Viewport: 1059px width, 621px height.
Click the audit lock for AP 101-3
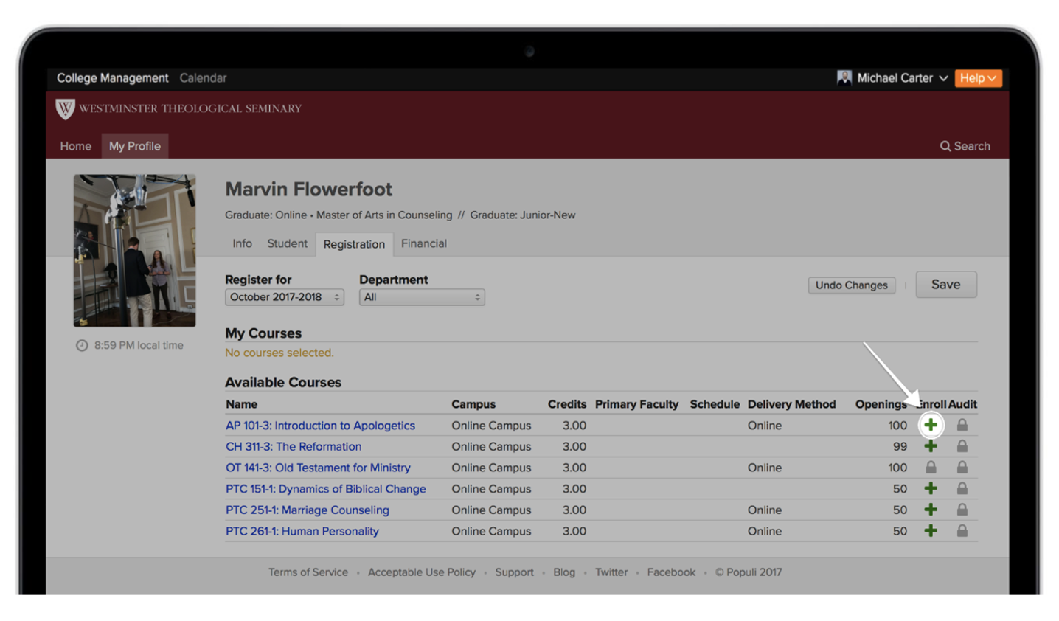click(962, 425)
